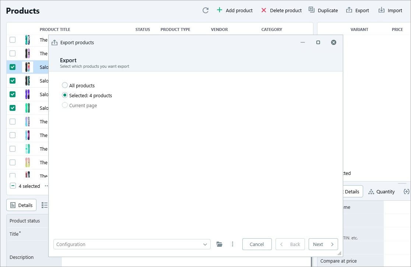This screenshot has width=411, height=267.
Task: Click the Description label
Action: point(21,257)
